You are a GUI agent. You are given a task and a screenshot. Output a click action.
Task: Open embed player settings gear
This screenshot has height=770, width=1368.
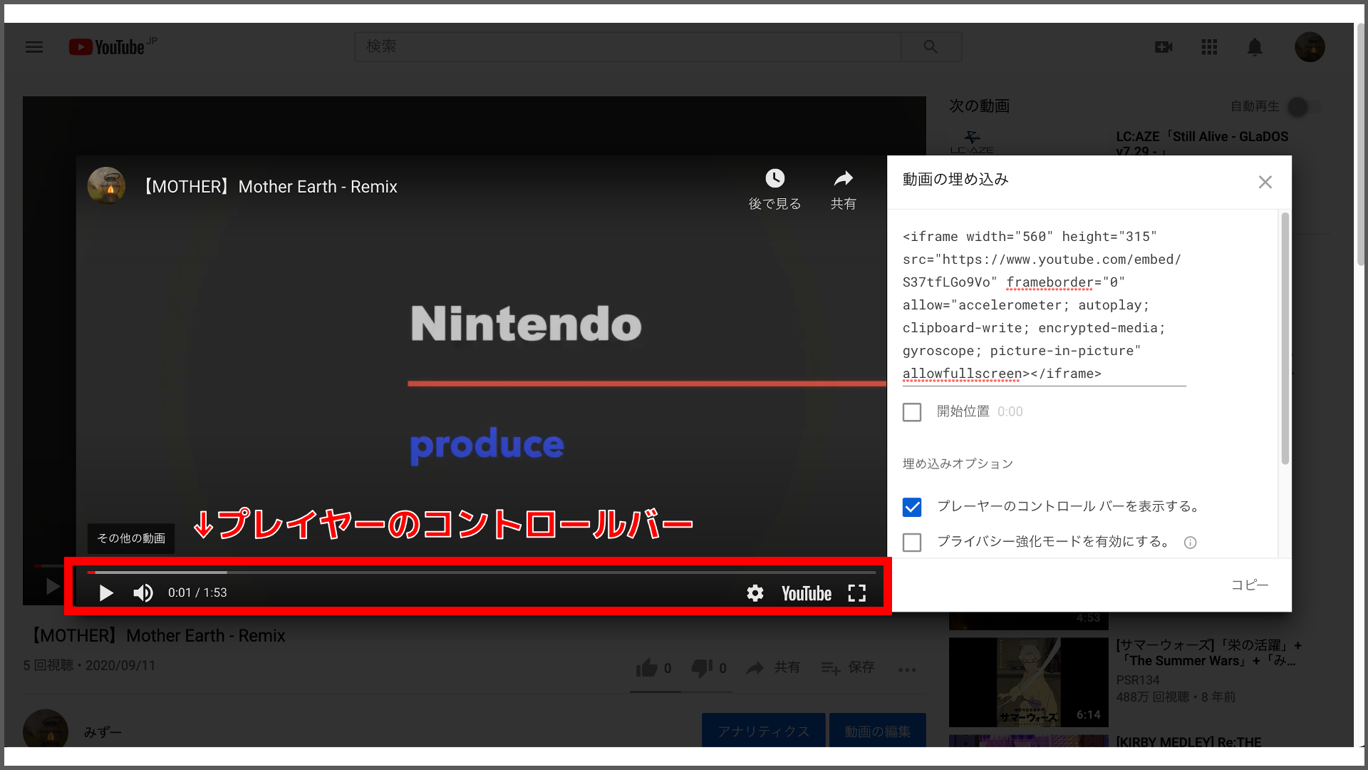[755, 593]
